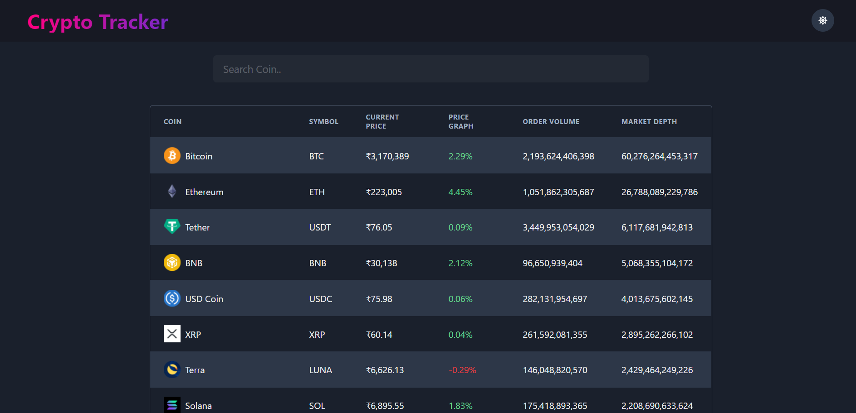Click the BNB yellow logo icon
This screenshot has height=413, width=856.
(x=172, y=263)
